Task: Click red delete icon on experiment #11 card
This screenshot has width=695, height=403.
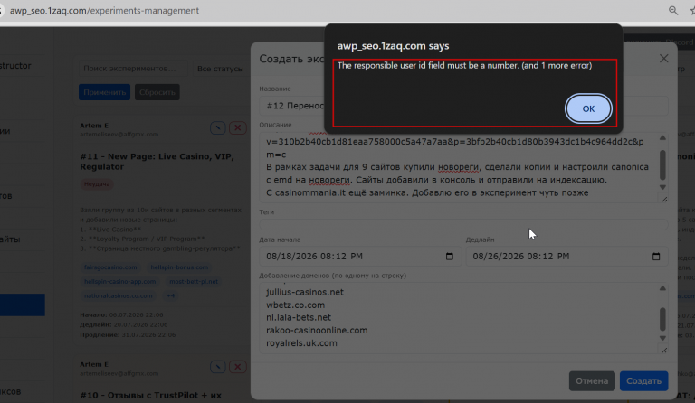Action: [x=238, y=127]
